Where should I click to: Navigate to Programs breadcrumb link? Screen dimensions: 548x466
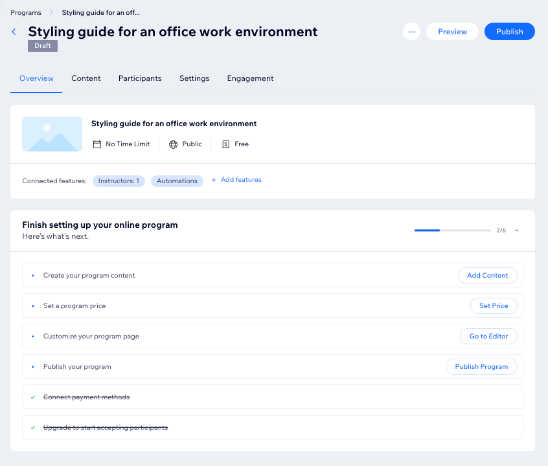pos(26,12)
